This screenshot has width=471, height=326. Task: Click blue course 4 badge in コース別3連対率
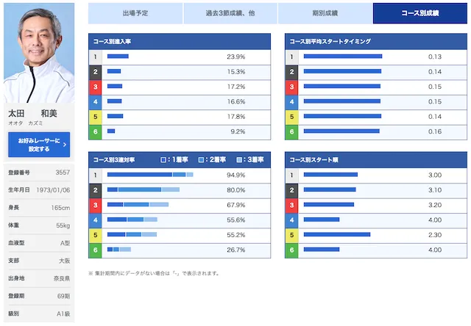pos(95,220)
